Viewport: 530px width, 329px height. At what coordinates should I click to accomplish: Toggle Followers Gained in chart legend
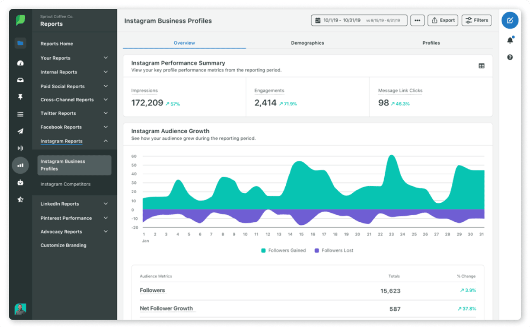click(x=283, y=250)
